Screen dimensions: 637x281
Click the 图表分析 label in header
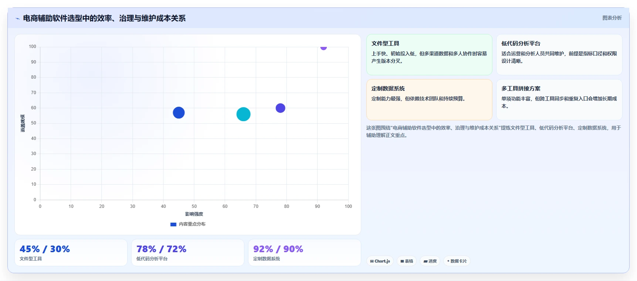(x=612, y=18)
